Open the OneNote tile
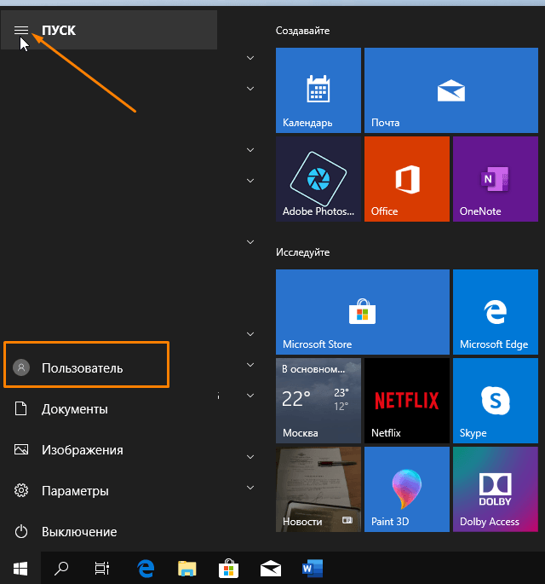 (496, 179)
